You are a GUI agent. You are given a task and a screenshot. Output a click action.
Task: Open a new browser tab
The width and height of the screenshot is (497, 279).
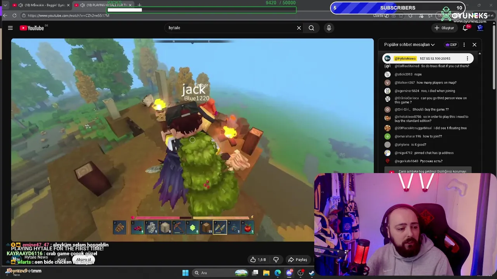139,5
